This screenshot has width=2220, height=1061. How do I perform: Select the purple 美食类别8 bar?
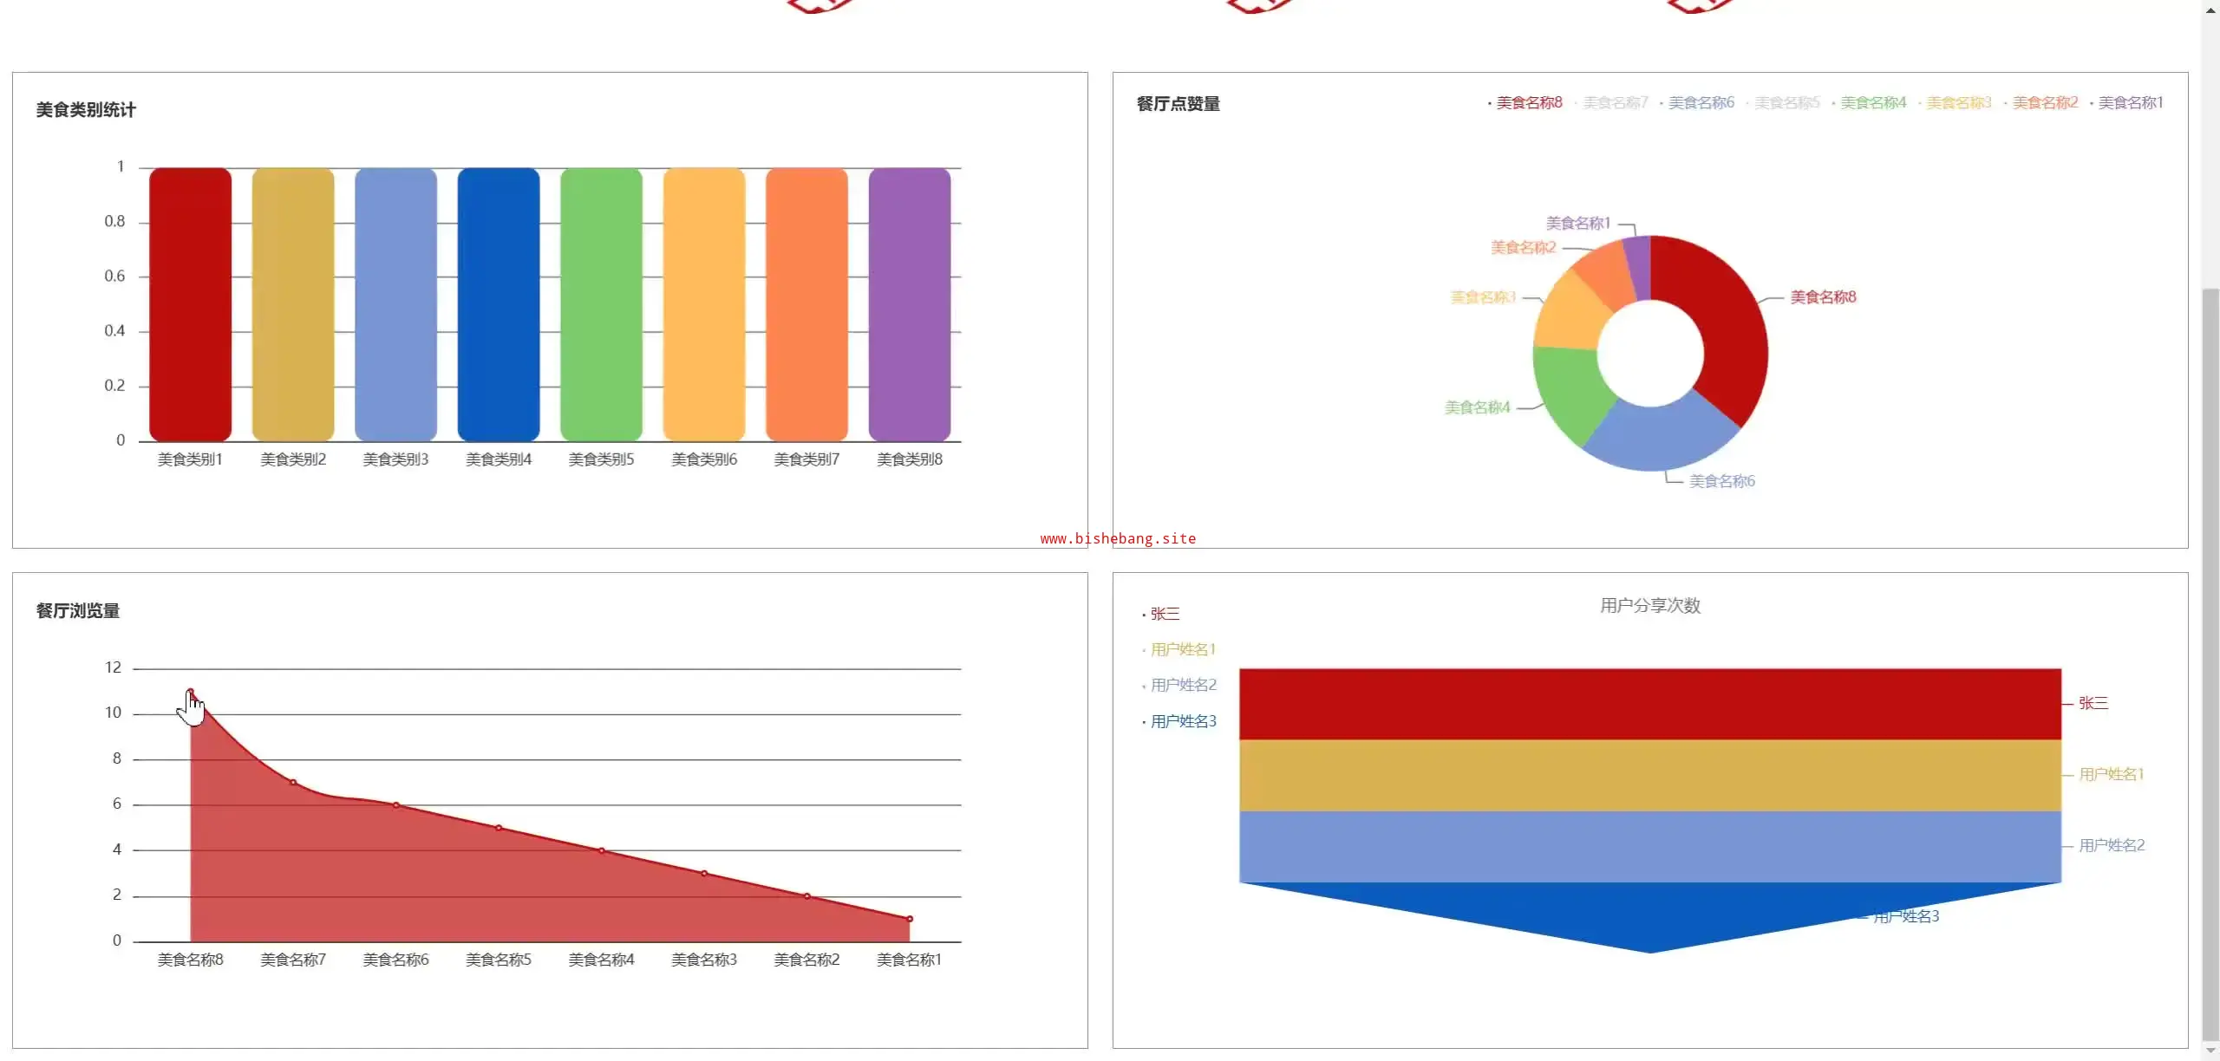(909, 303)
